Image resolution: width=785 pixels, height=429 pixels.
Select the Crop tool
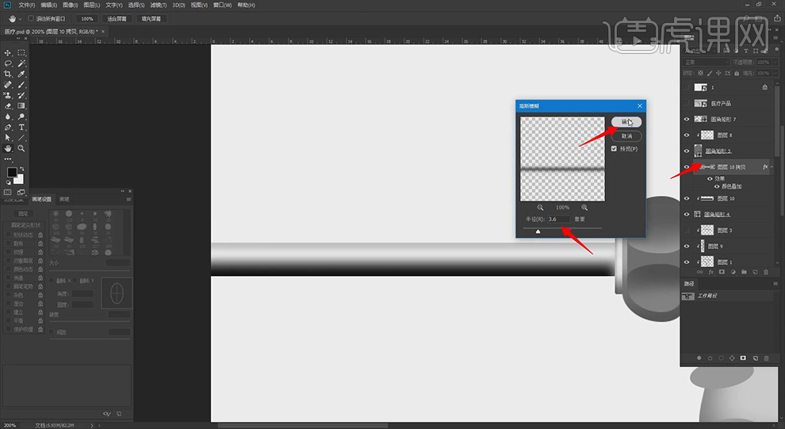[x=7, y=74]
